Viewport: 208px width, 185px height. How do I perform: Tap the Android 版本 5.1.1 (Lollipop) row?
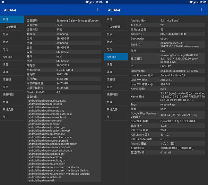click(168, 20)
